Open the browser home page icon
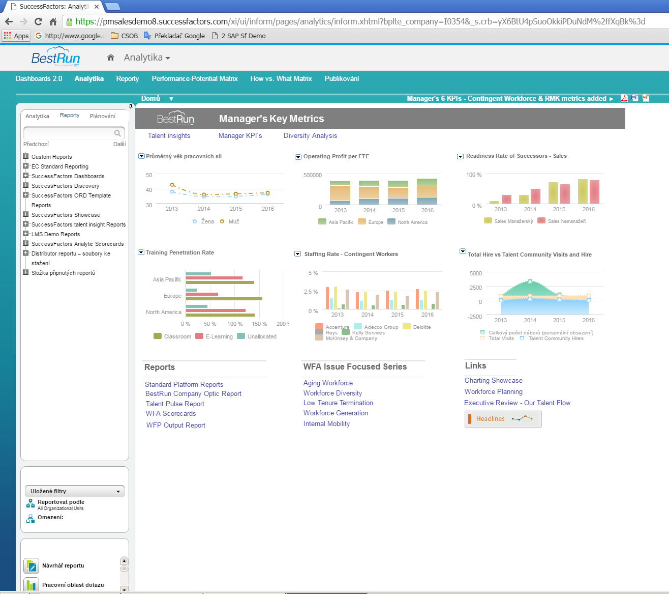Image resolution: width=669 pixels, height=594 pixels. pos(53,21)
